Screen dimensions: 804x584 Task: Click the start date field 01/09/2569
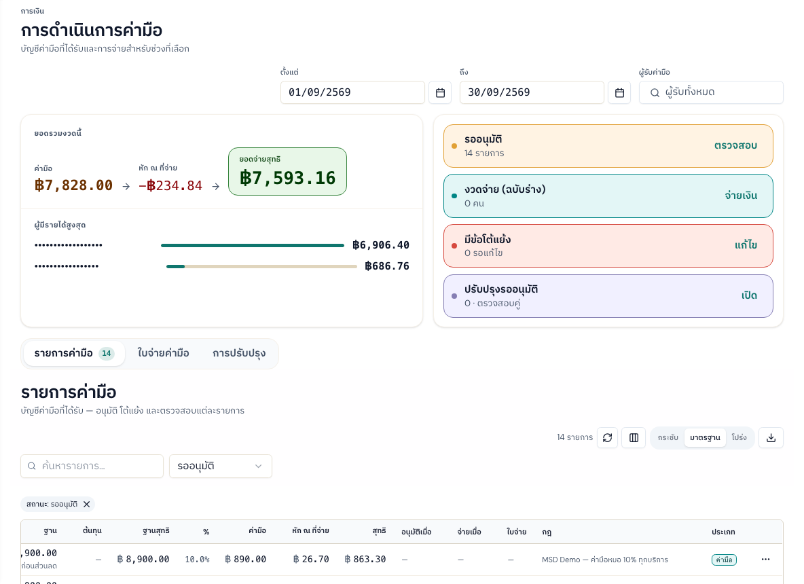point(352,92)
